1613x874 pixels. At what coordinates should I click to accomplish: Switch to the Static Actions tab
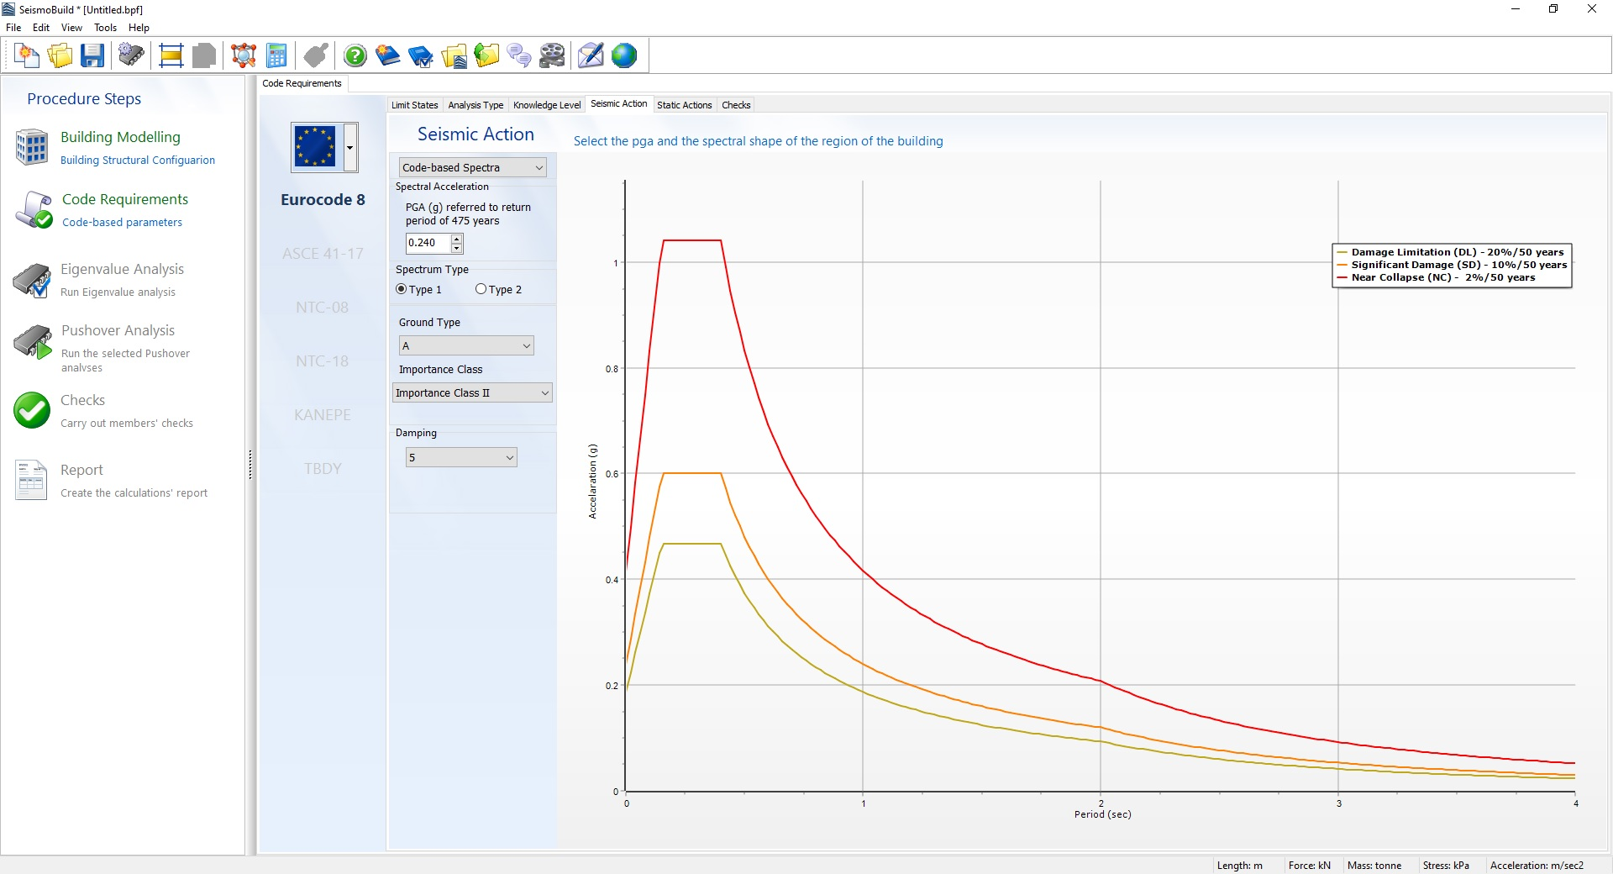[684, 105]
